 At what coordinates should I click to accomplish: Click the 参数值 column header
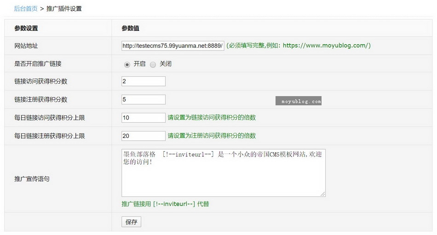130,28
